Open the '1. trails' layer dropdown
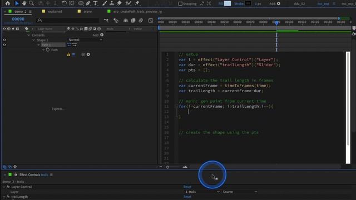 202,192
